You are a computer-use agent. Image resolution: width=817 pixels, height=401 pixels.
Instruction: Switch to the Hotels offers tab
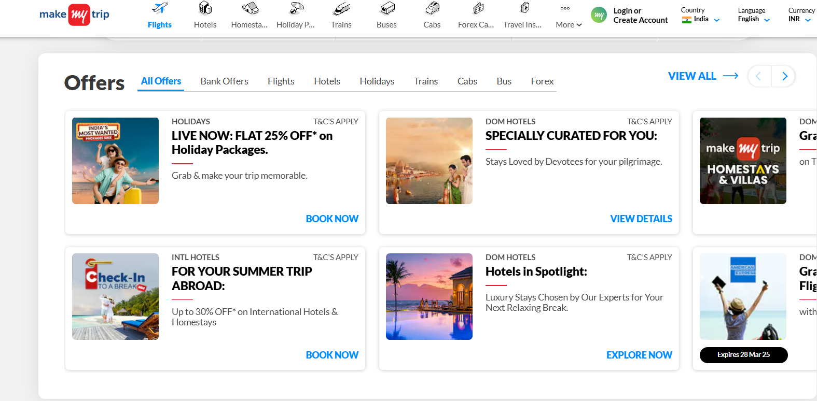pyautogui.click(x=327, y=81)
